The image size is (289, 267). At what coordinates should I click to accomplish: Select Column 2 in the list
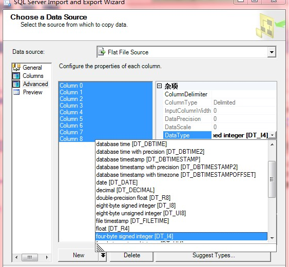point(105,99)
